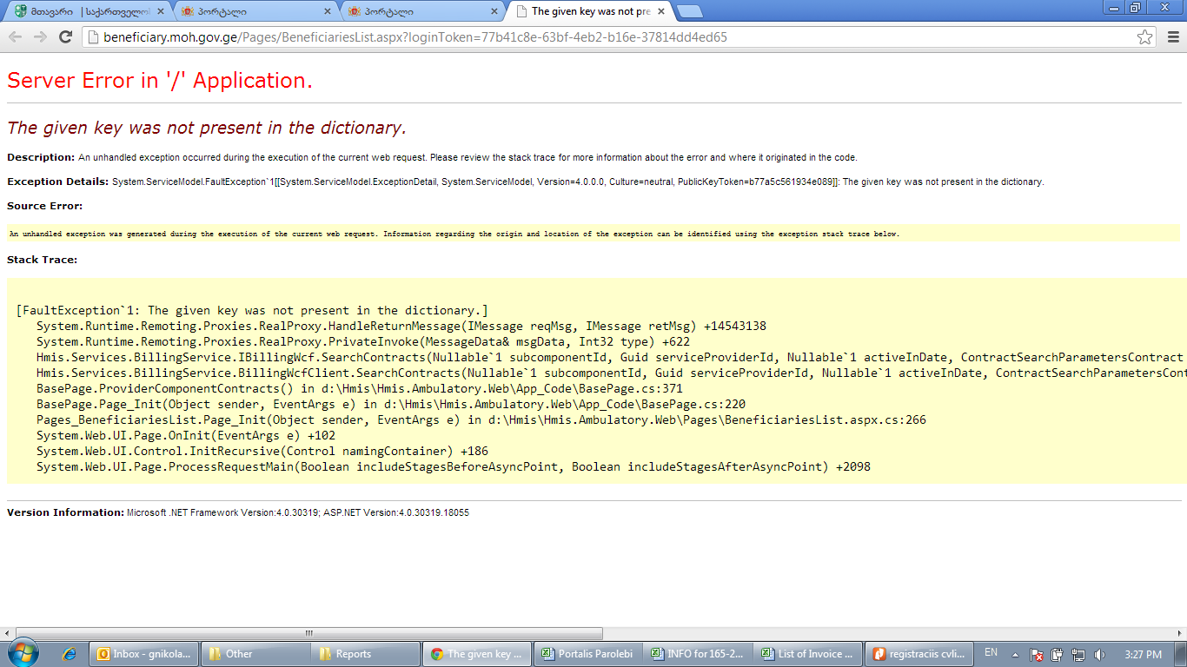Click the URL address bar
The image size is (1187, 667).
[608, 37]
